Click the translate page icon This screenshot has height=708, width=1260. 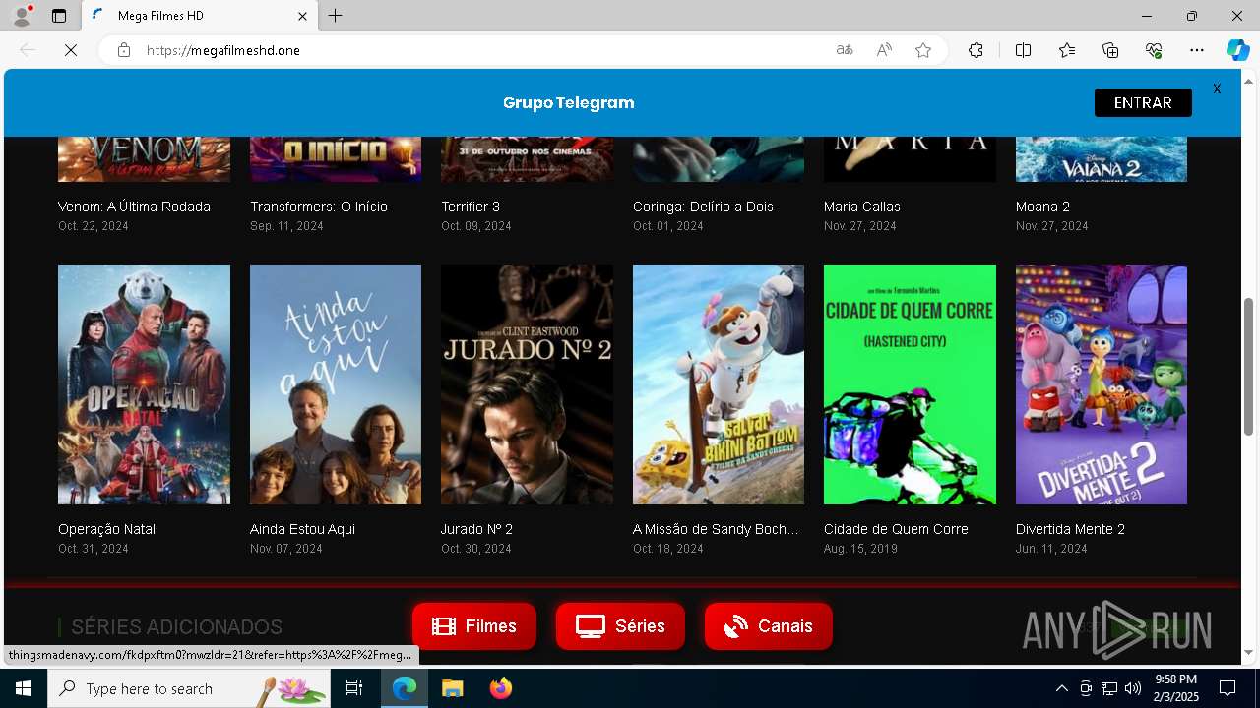pyautogui.click(x=844, y=50)
